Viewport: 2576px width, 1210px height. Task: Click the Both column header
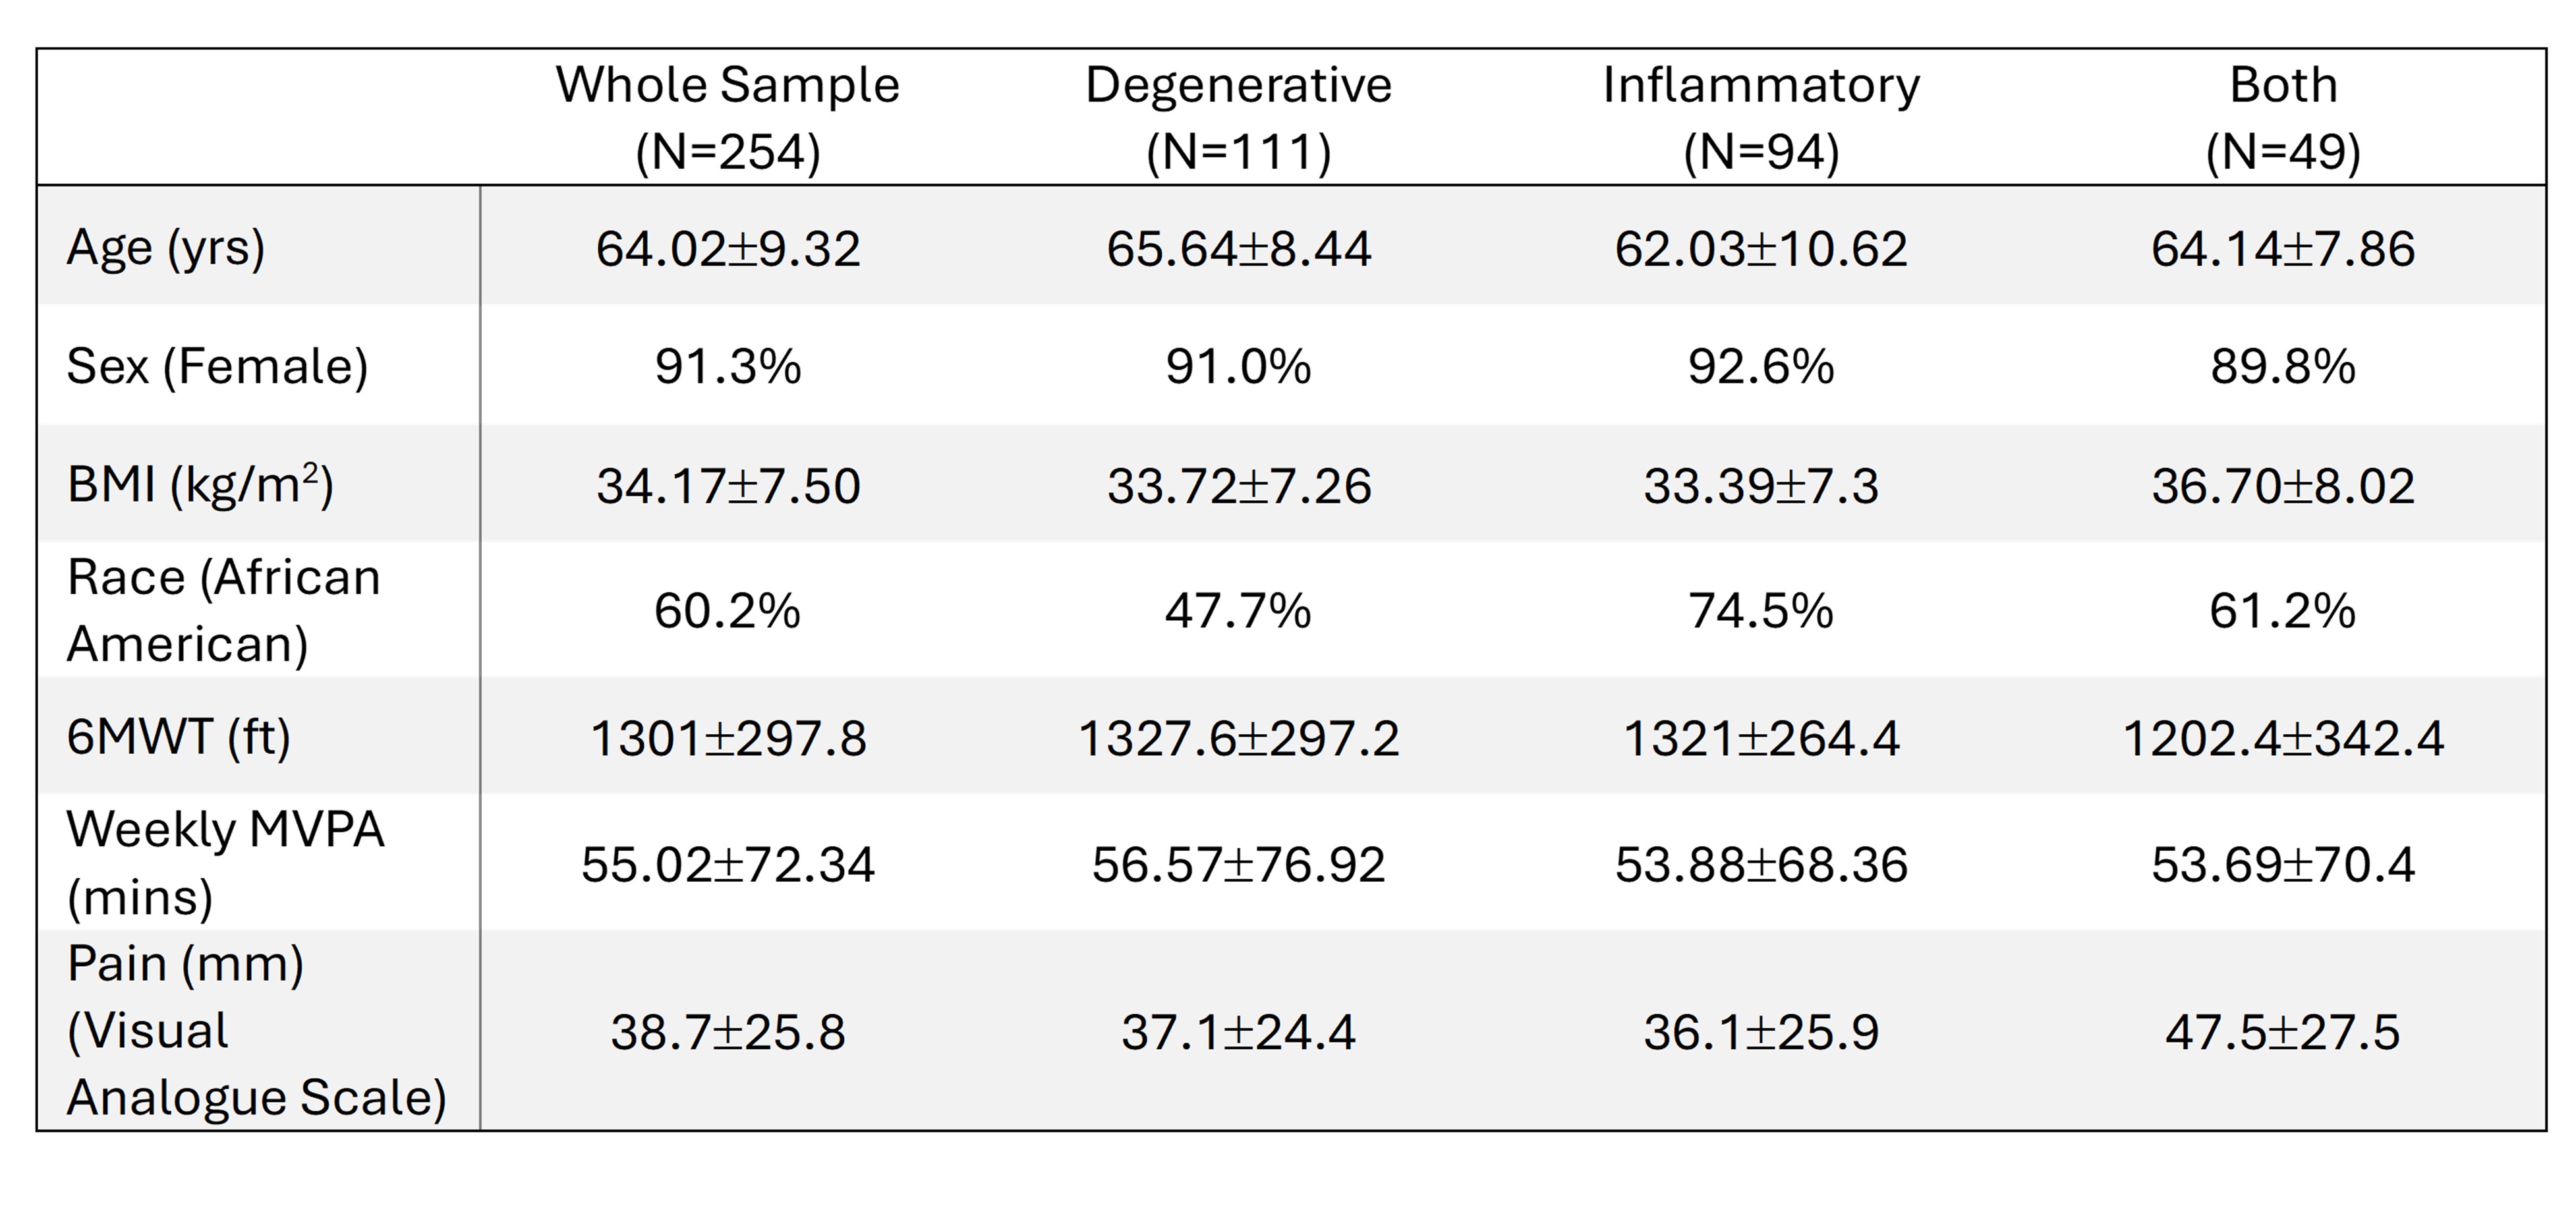2283,117
